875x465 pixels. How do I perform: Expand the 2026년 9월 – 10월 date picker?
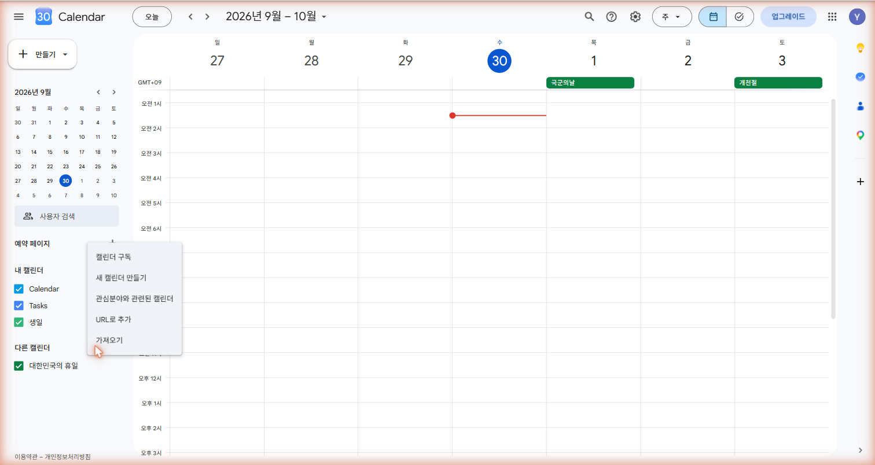point(276,17)
